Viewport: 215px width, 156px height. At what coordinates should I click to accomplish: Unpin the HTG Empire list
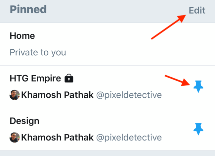click(x=198, y=86)
